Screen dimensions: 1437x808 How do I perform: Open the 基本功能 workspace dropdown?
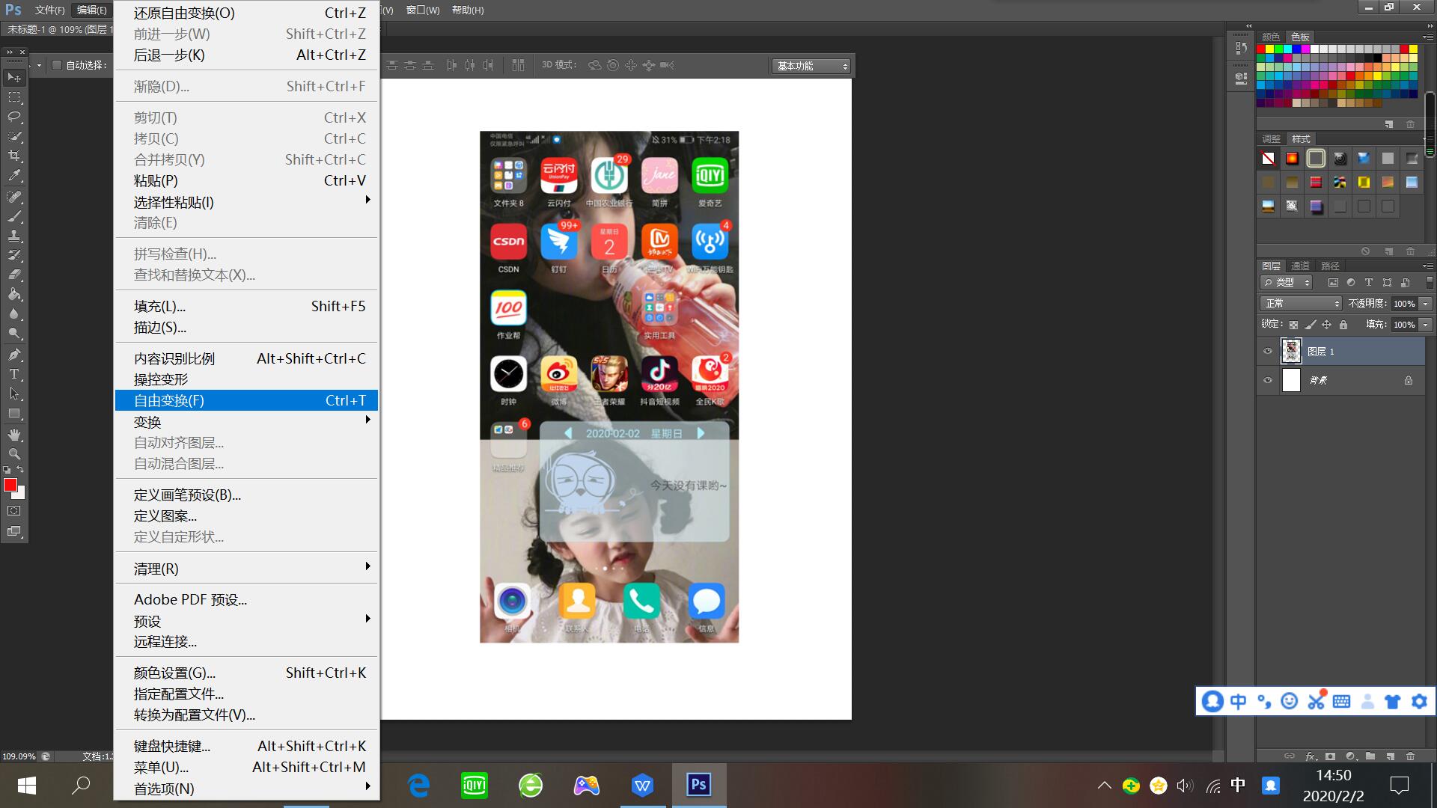pyautogui.click(x=812, y=66)
